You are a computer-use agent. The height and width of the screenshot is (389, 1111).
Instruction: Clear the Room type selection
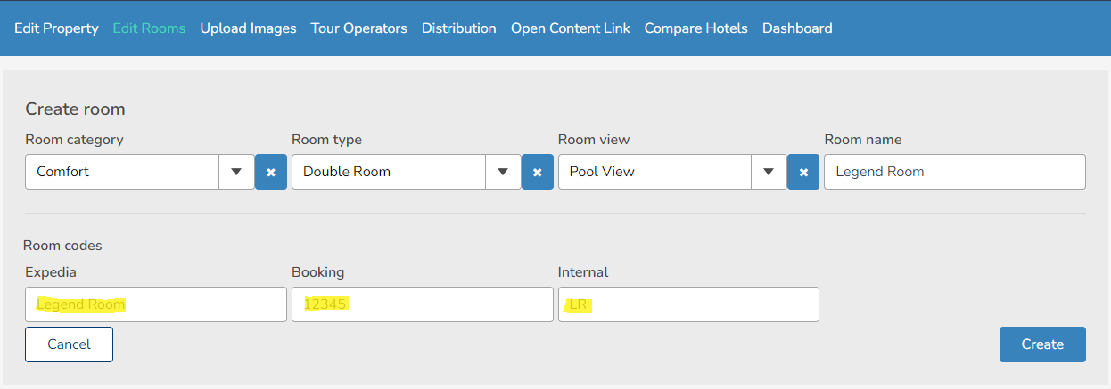coord(538,172)
